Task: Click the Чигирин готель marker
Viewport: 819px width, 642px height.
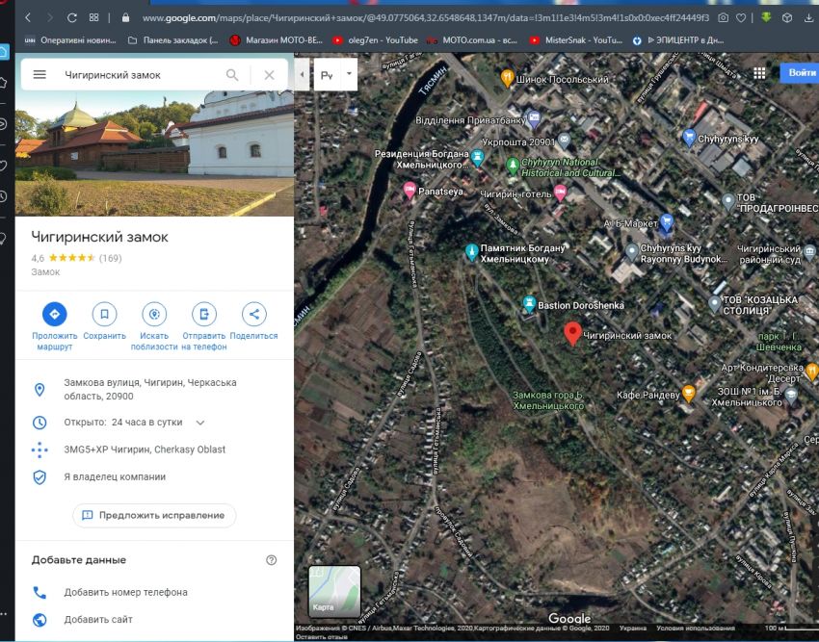Action: (560, 193)
